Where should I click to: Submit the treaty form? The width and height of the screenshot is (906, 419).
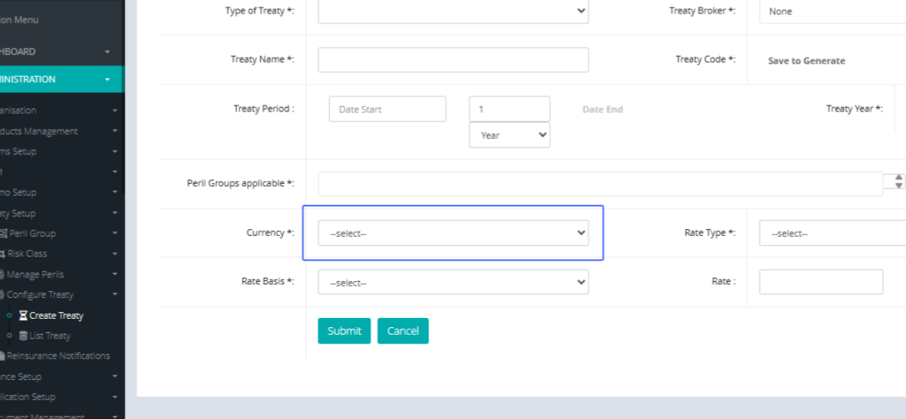click(344, 331)
